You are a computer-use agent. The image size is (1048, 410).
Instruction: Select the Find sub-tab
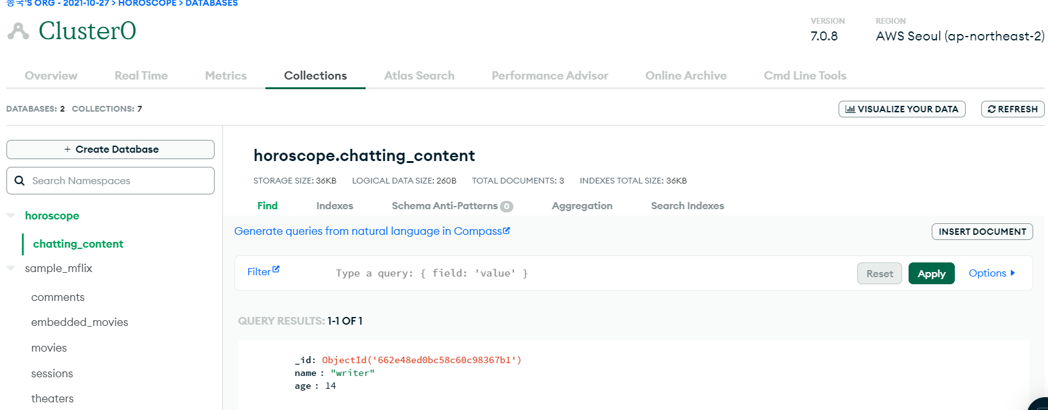[267, 206]
